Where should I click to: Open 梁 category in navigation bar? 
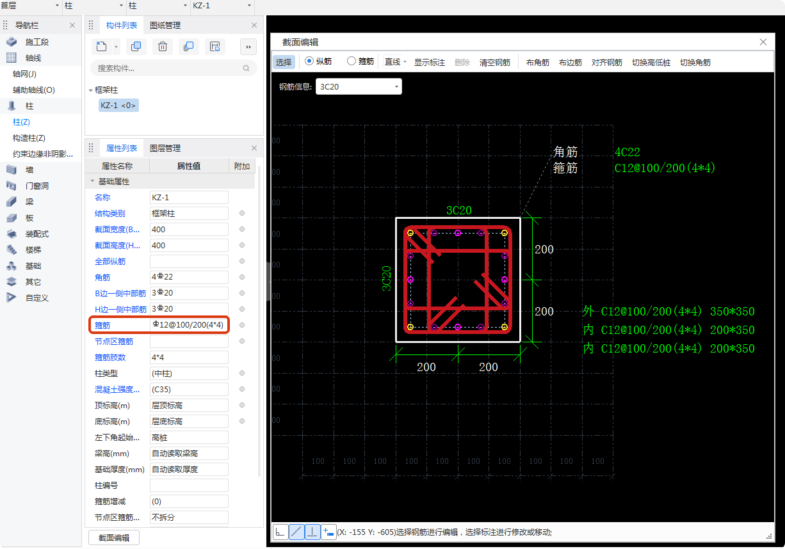tap(29, 202)
